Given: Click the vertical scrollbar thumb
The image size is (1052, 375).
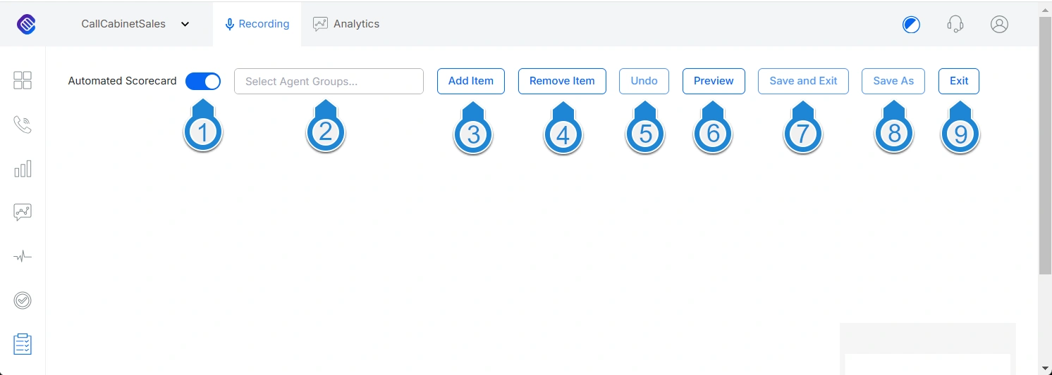Looking at the screenshot, I should click(x=1045, y=144).
